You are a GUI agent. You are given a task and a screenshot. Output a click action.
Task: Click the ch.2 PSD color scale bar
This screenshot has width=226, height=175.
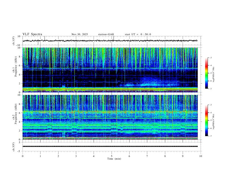(206, 120)
